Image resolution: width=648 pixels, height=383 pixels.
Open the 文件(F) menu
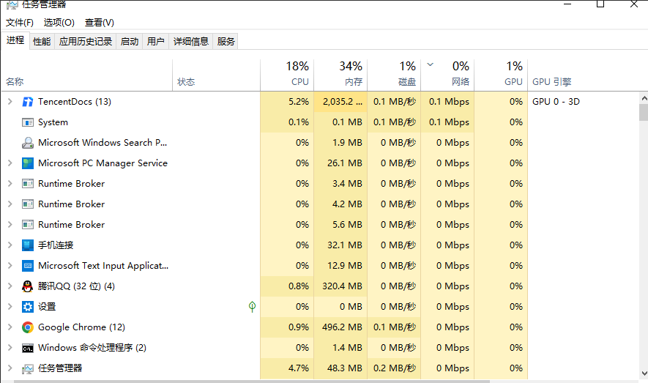pyautogui.click(x=20, y=23)
